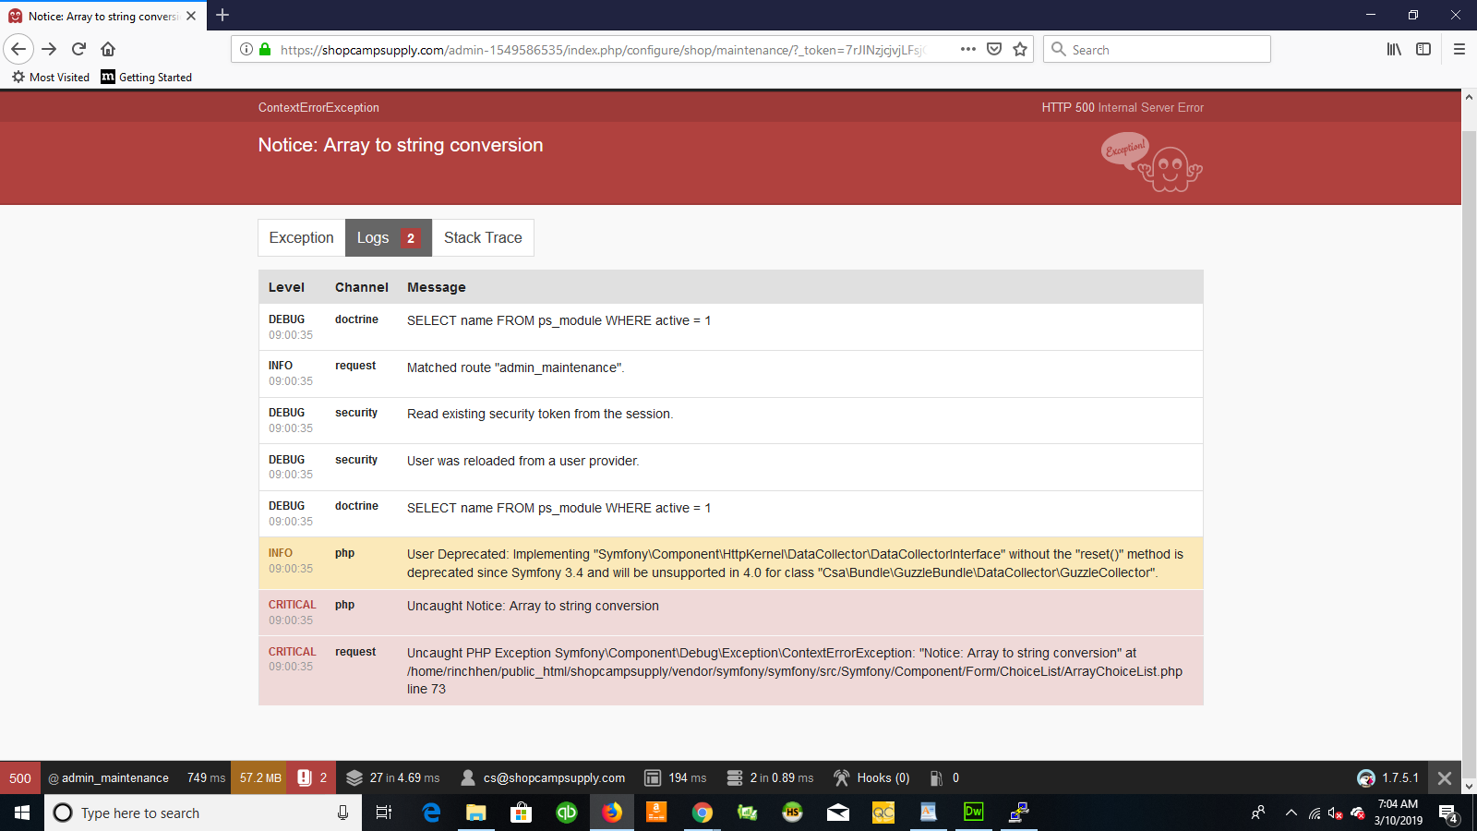Open volume control in system tray
1477x831 pixels.
tap(1335, 813)
